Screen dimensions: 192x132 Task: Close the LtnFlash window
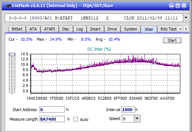click(x=184, y=5)
